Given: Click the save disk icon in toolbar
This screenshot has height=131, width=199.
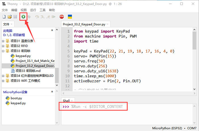Looking at the screenshot, I should click(15, 17).
